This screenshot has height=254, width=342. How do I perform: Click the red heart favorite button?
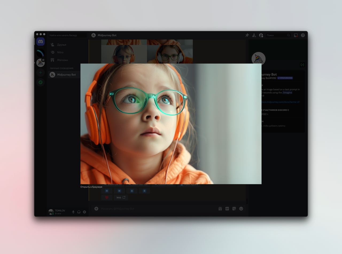tap(107, 197)
